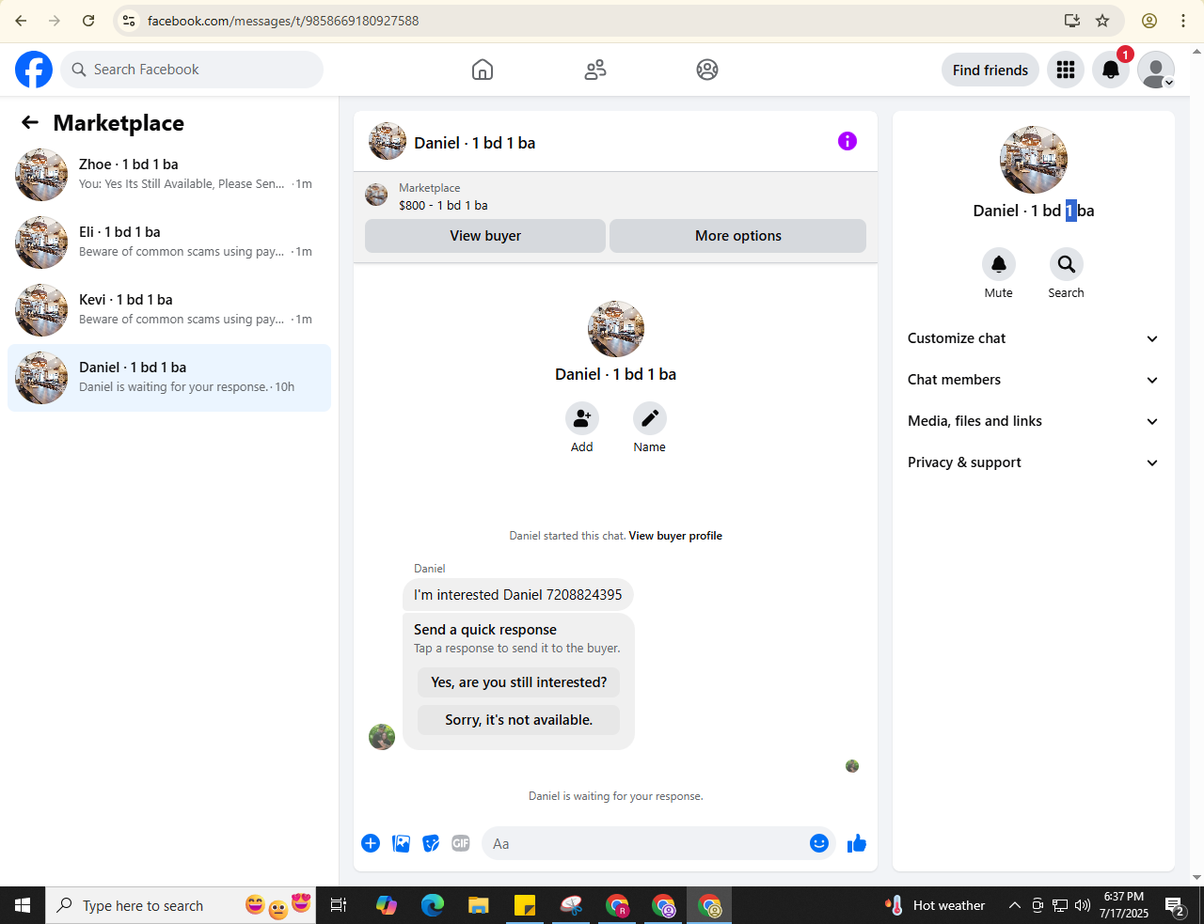Open Chrome profile icon

coord(1149,21)
